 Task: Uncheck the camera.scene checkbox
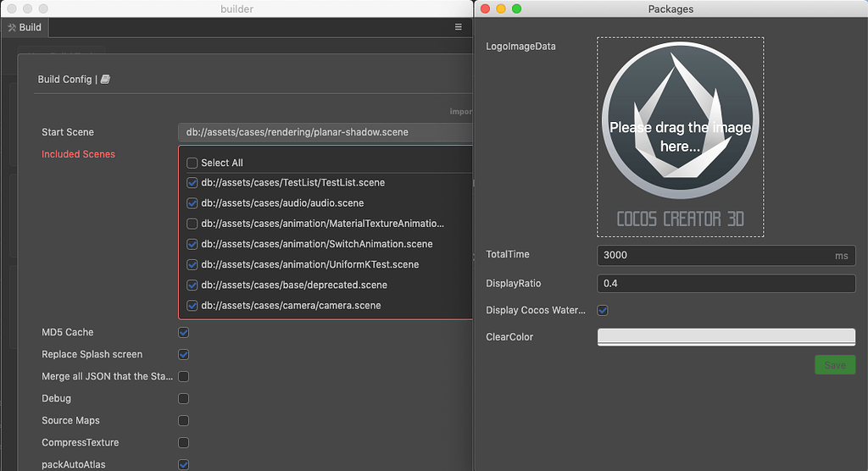tap(192, 306)
